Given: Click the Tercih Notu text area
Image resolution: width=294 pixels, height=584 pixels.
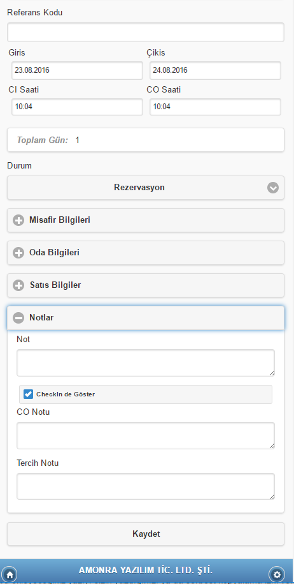Looking at the screenshot, I should coord(146,486).
